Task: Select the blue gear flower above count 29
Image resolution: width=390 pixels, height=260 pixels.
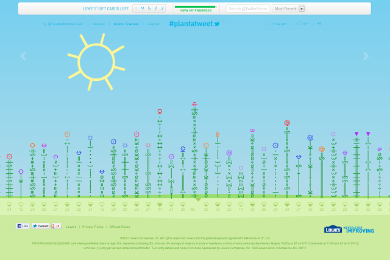Action: click(x=113, y=168)
